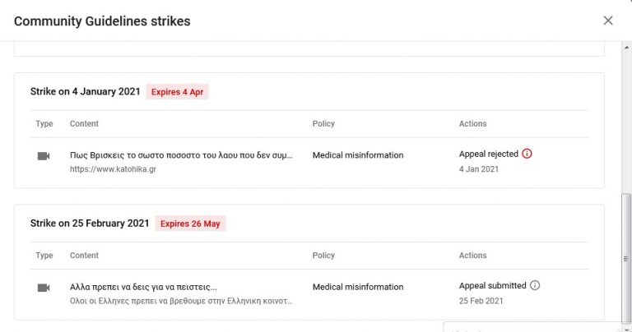
Task: Select the "Appeal submitted" status text
Action: (492, 286)
